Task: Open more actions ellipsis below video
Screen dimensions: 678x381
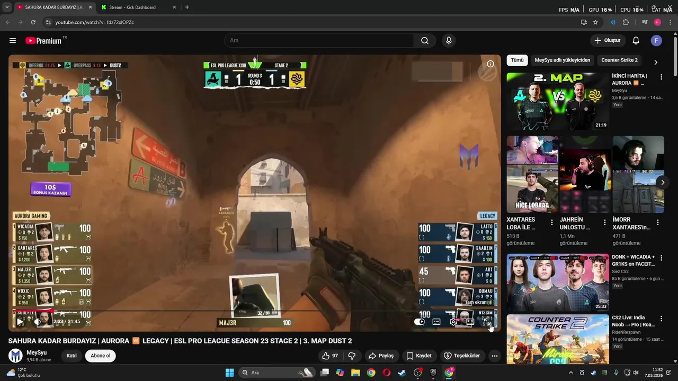Action: (x=494, y=356)
